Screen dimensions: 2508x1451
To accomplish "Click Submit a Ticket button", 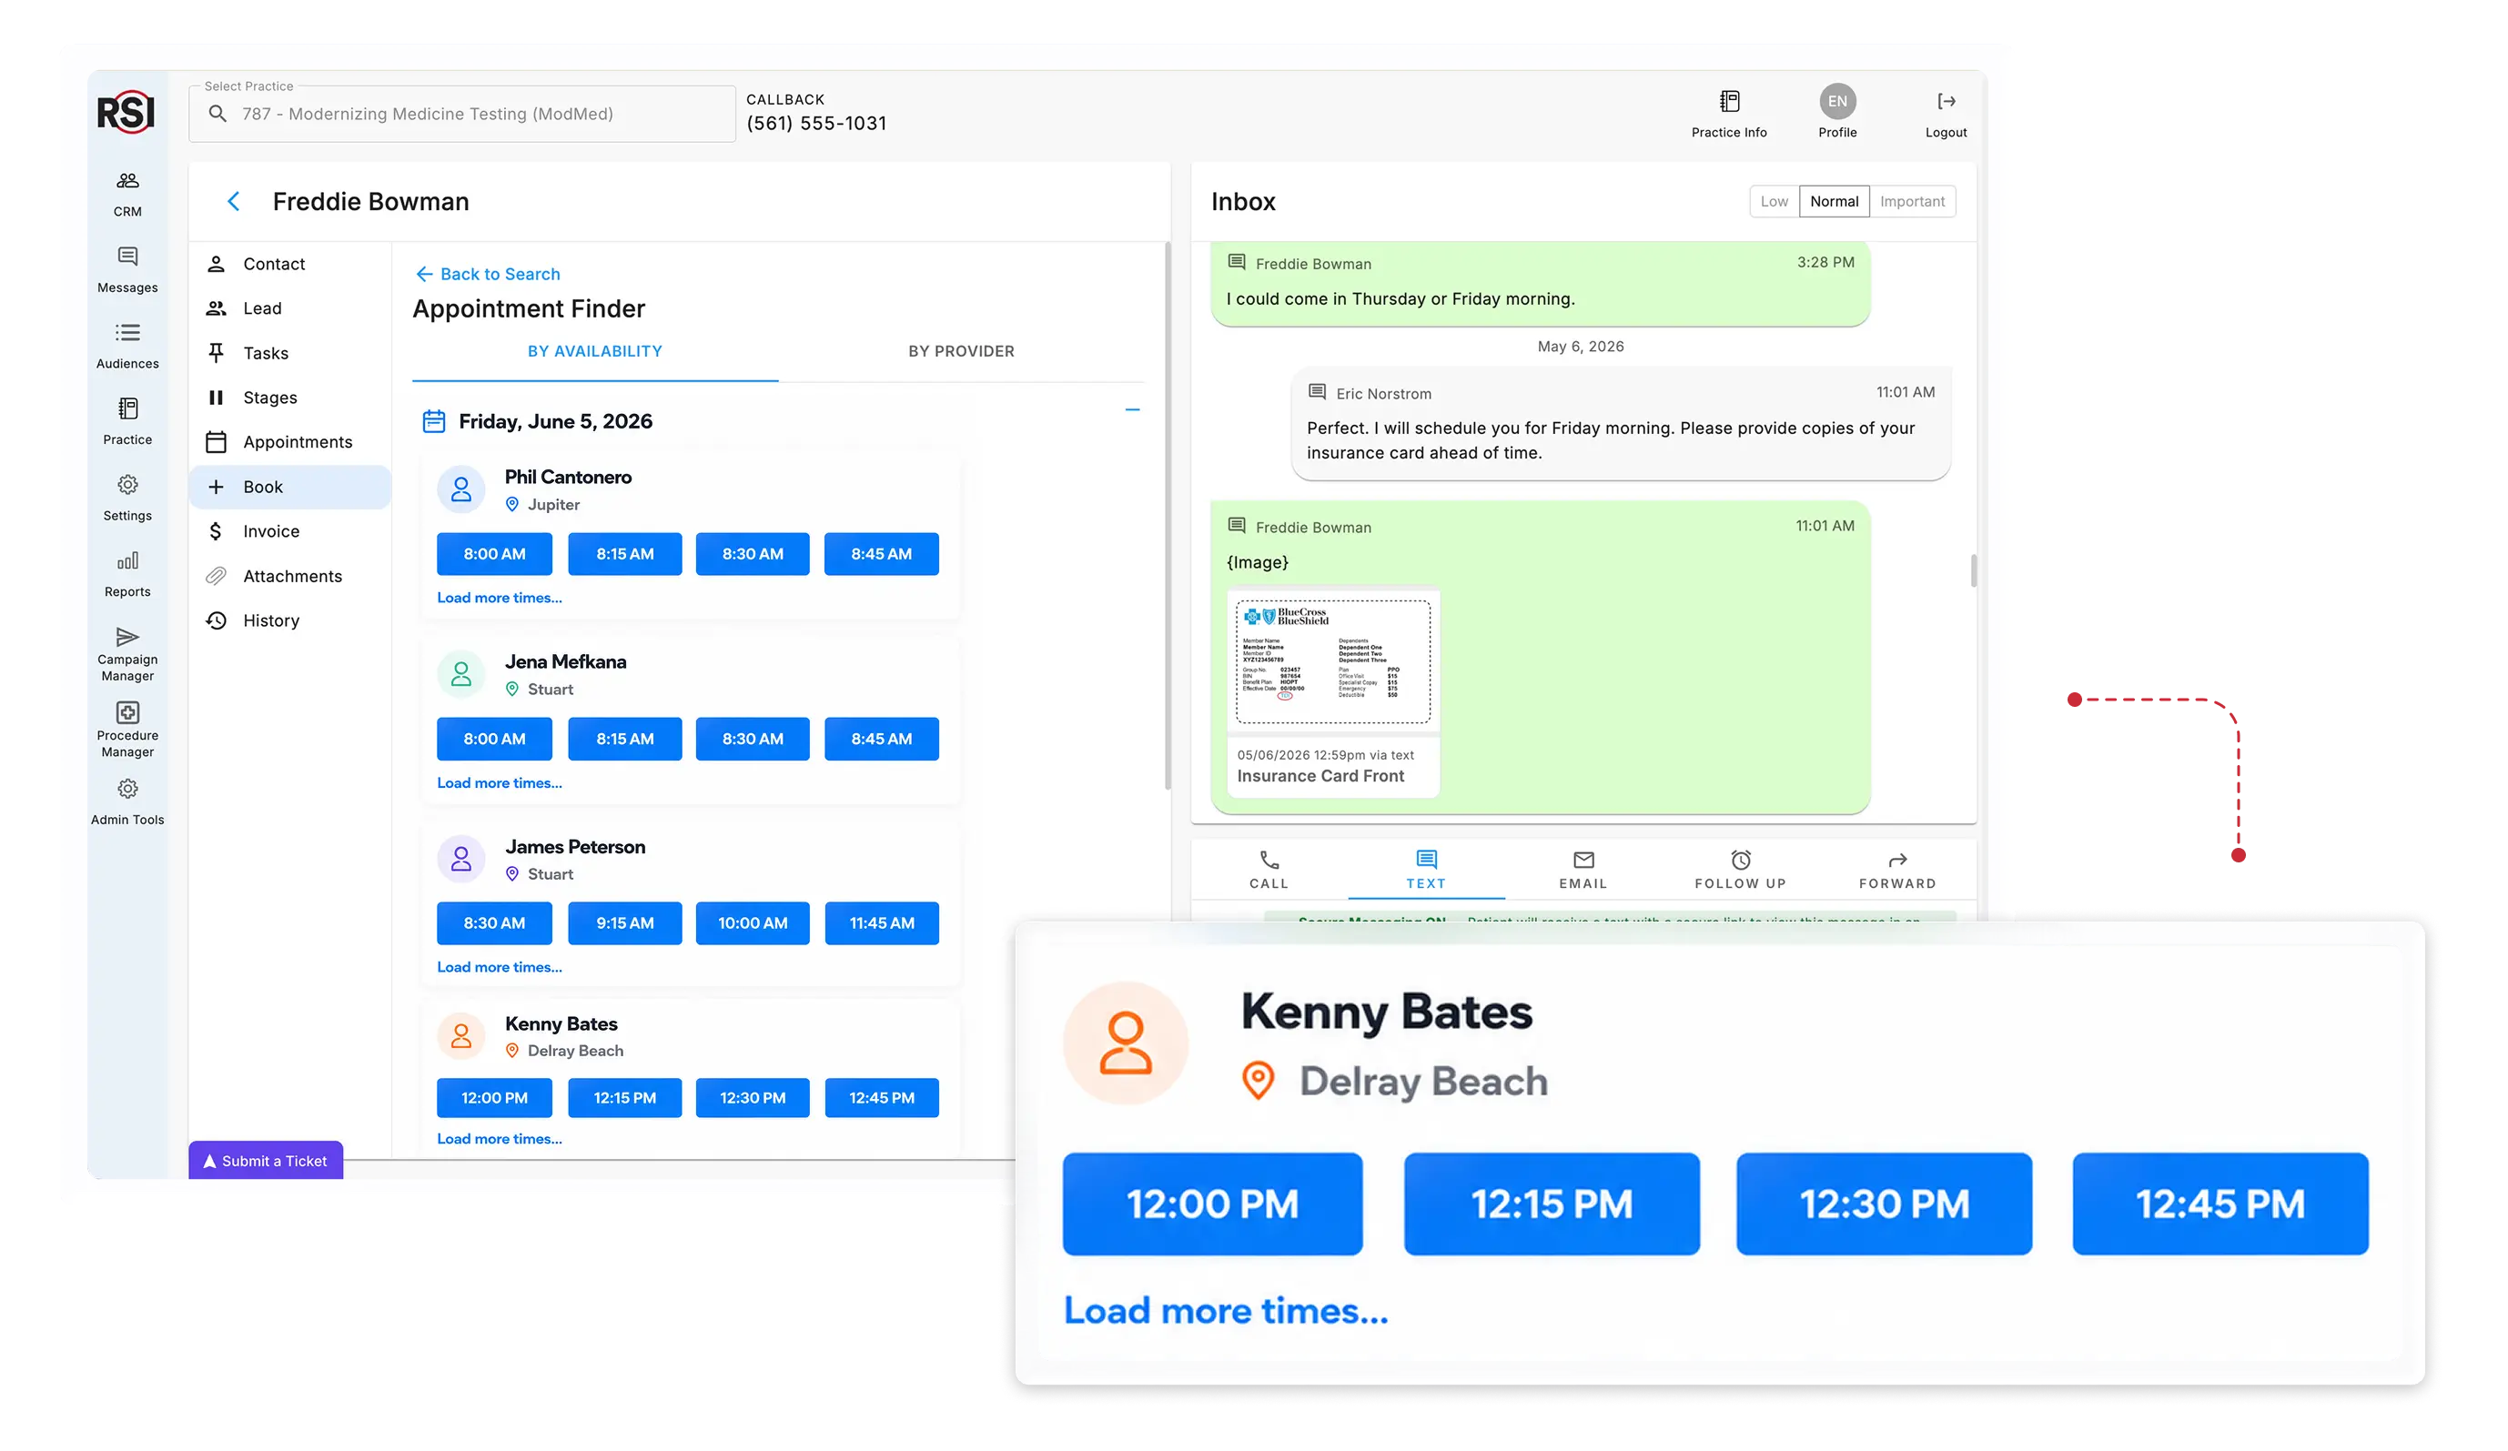I will [266, 1161].
